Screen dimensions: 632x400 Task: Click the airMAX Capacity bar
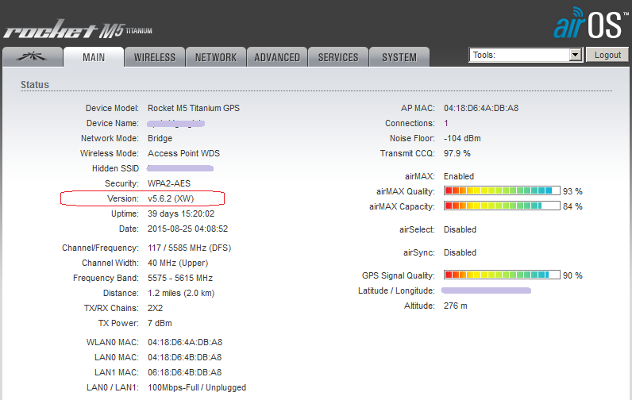502,206
